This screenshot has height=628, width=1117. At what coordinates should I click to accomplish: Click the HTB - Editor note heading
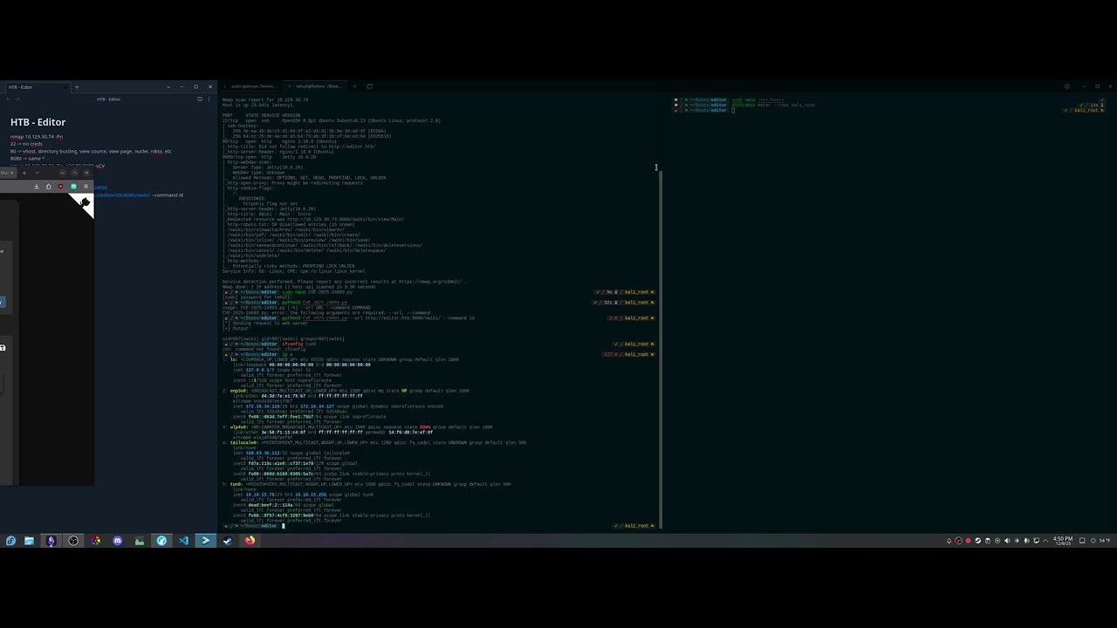(38, 122)
